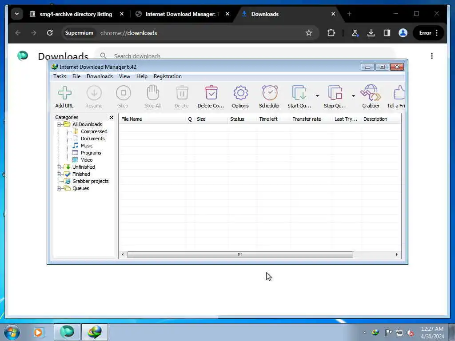Toggle browser side panel icon
Viewport: 455px width, 341px height.
[387, 33]
